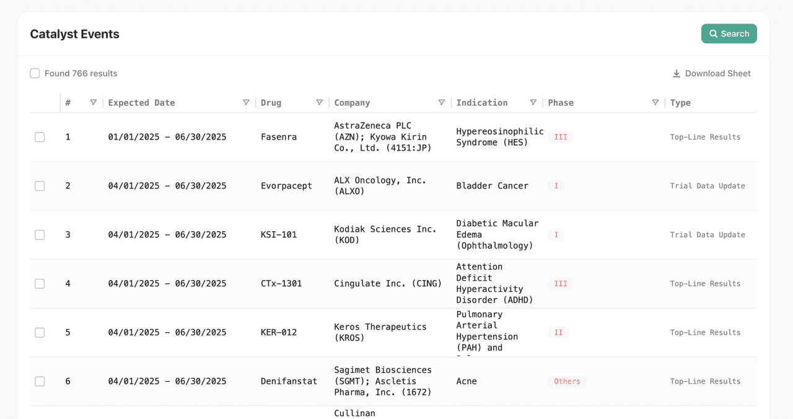This screenshot has width=793, height=419.
Task: Download the sheet of results
Action: [x=711, y=74]
